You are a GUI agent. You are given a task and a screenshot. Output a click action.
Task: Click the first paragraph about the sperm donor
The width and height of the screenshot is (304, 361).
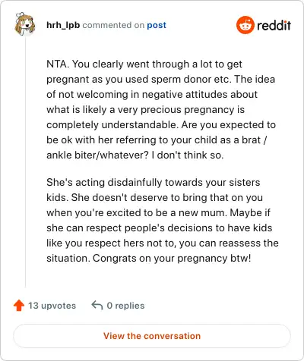point(163,109)
